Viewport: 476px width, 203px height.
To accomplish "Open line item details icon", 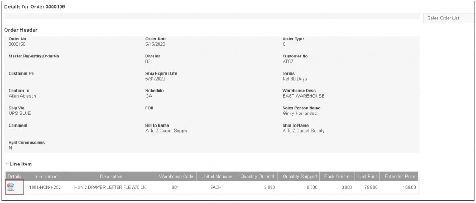I will pos(12,187).
